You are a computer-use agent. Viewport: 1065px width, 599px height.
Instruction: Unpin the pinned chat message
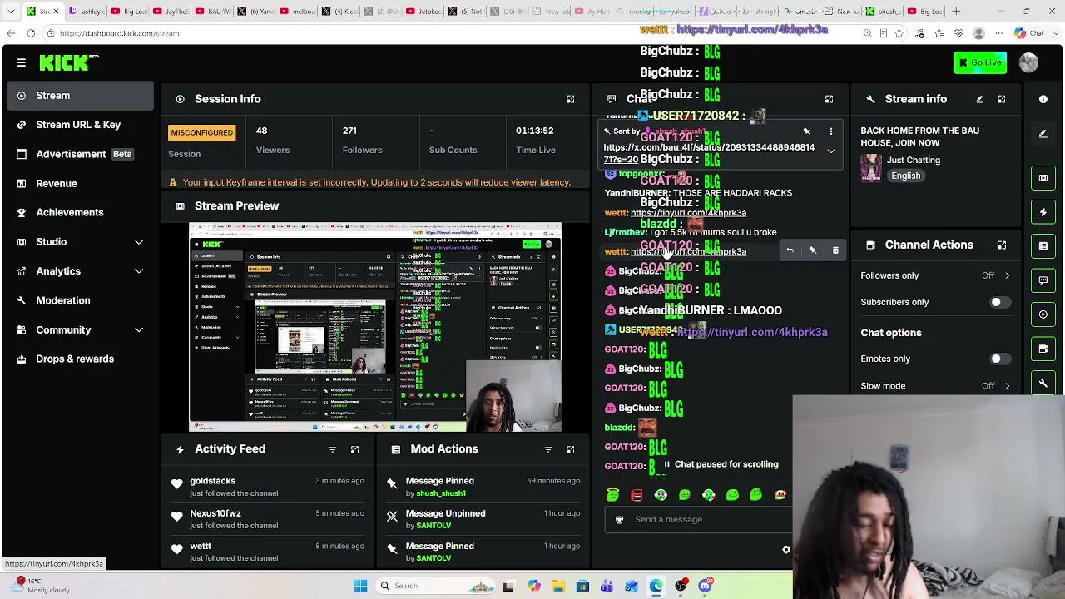(806, 131)
